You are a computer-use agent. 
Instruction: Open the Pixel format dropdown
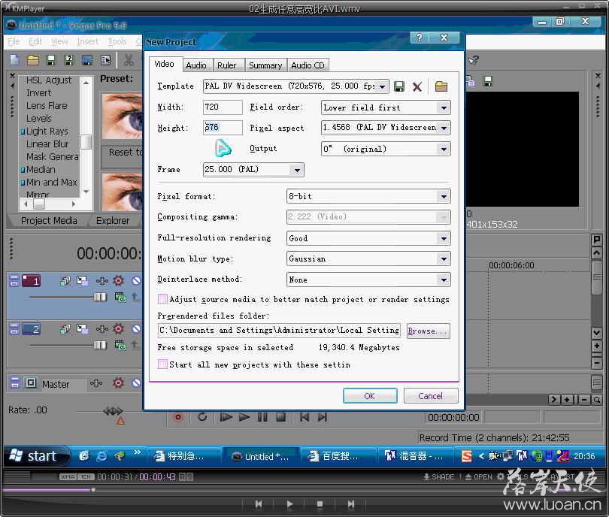point(444,196)
